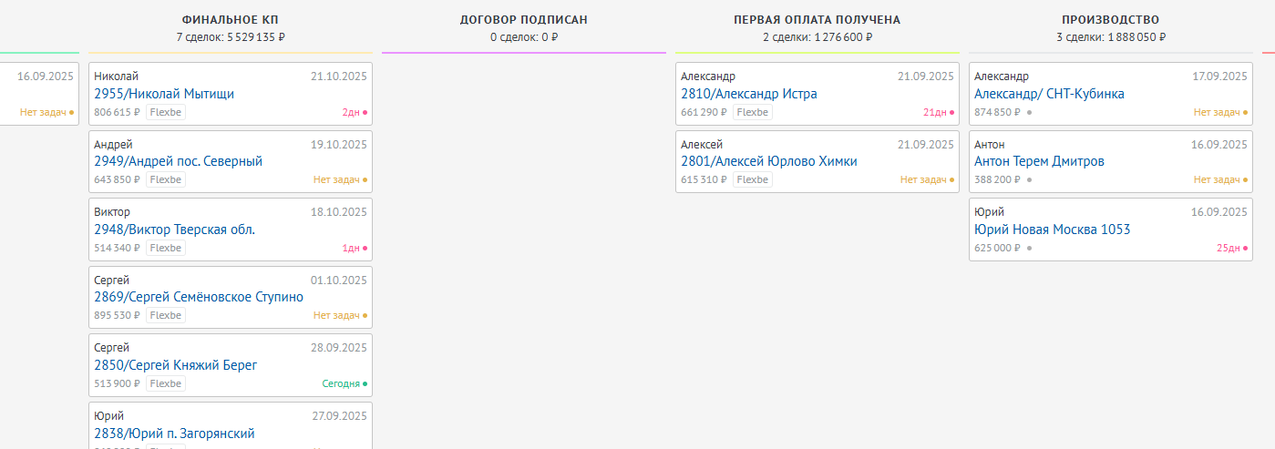
Task: Open deal 2810/Александр Истра
Action: [748, 94]
